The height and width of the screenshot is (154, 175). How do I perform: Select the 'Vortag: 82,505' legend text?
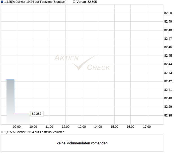click(87, 2)
